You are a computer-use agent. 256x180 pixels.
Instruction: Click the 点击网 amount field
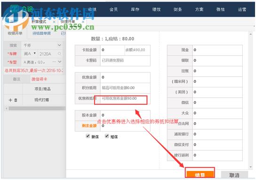pyautogui.click(x=217, y=124)
